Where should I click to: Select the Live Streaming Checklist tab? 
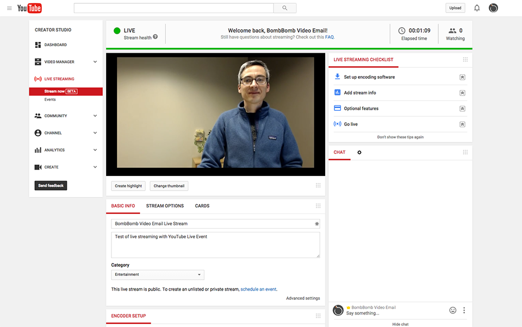click(x=363, y=60)
